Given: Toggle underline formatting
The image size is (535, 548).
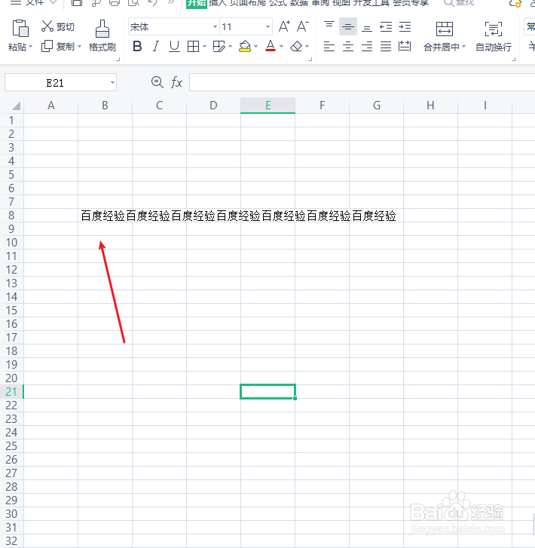Looking at the screenshot, I should click(174, 46).
